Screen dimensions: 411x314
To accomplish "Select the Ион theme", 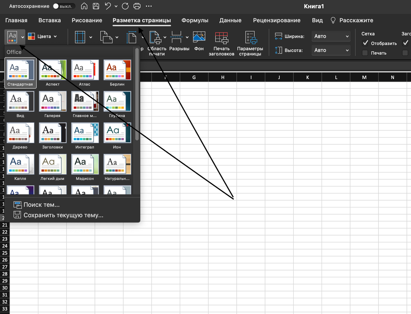I will tap(117, 136).
